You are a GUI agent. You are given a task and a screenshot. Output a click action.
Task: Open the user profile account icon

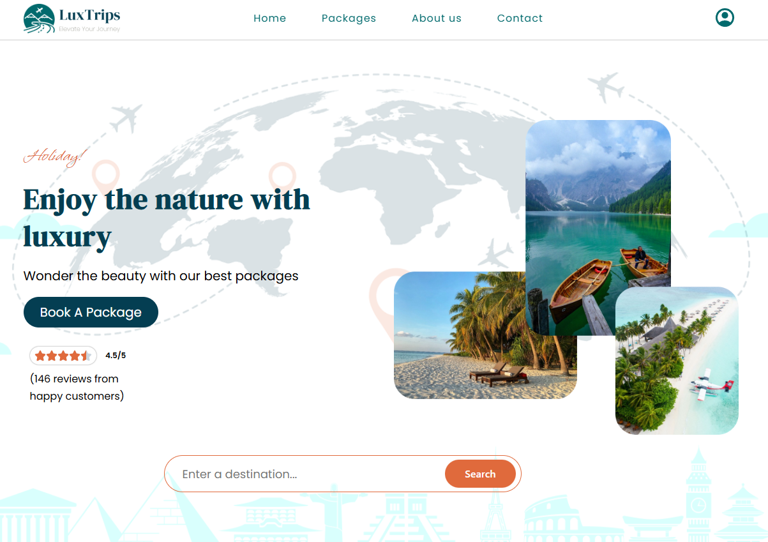725,18
